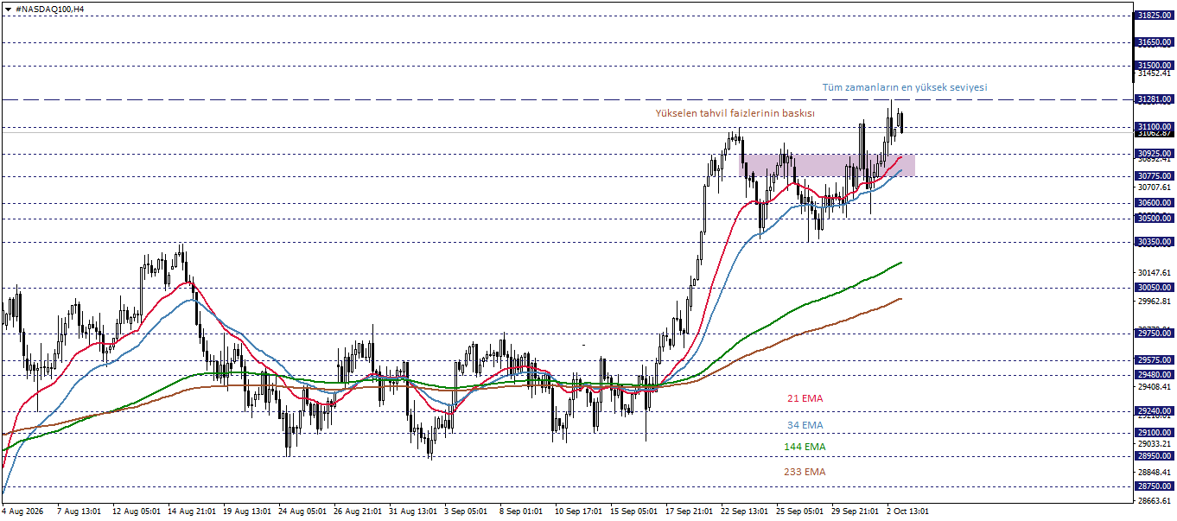Click the 31 Aug 13:01 time axis label

[413, 511]
